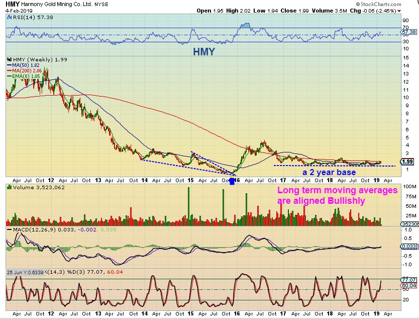Click the 60.04 stochastic value tag

[409, 286]
